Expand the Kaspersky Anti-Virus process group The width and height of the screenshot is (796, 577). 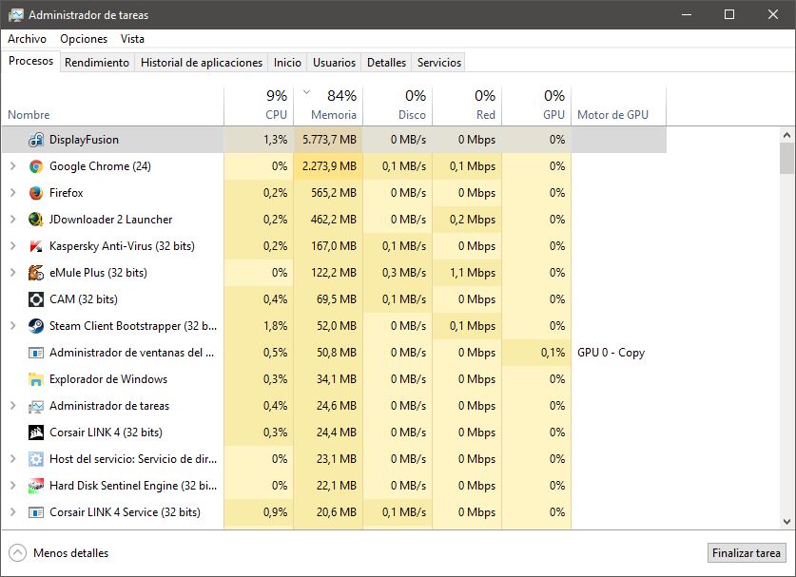tap(12, 246)
